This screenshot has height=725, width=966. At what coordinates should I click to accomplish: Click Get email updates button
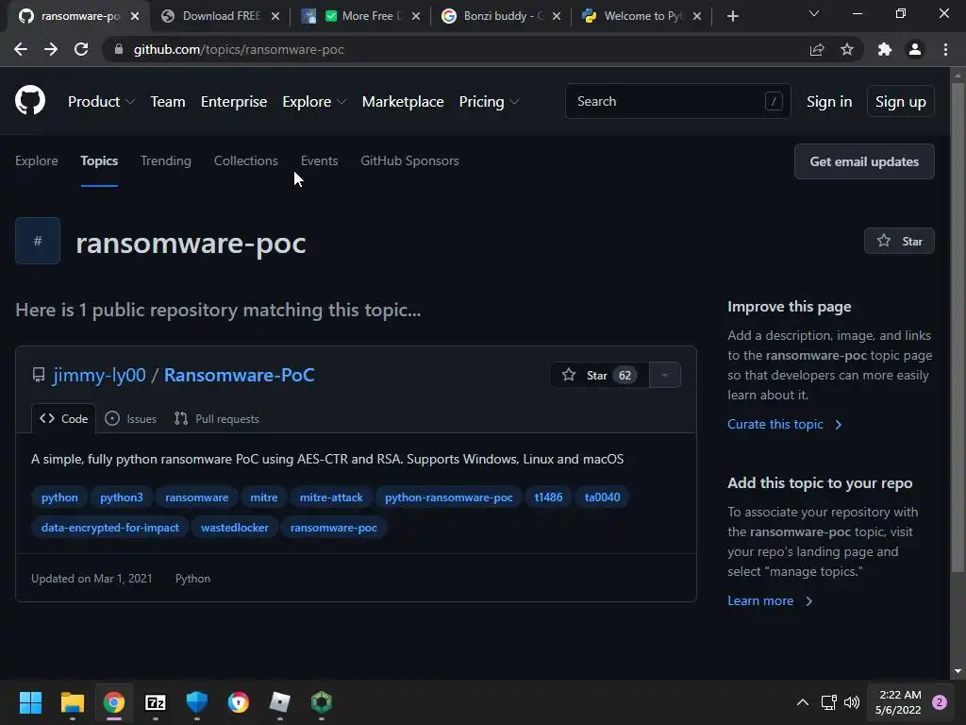coord(864,161)
